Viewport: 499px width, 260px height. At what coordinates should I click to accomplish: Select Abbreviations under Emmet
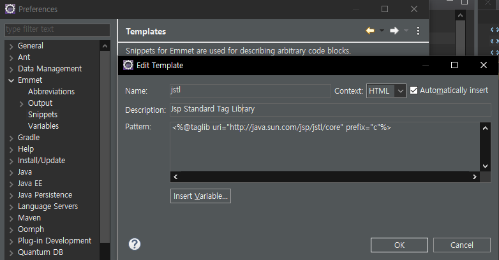[51, 92]
